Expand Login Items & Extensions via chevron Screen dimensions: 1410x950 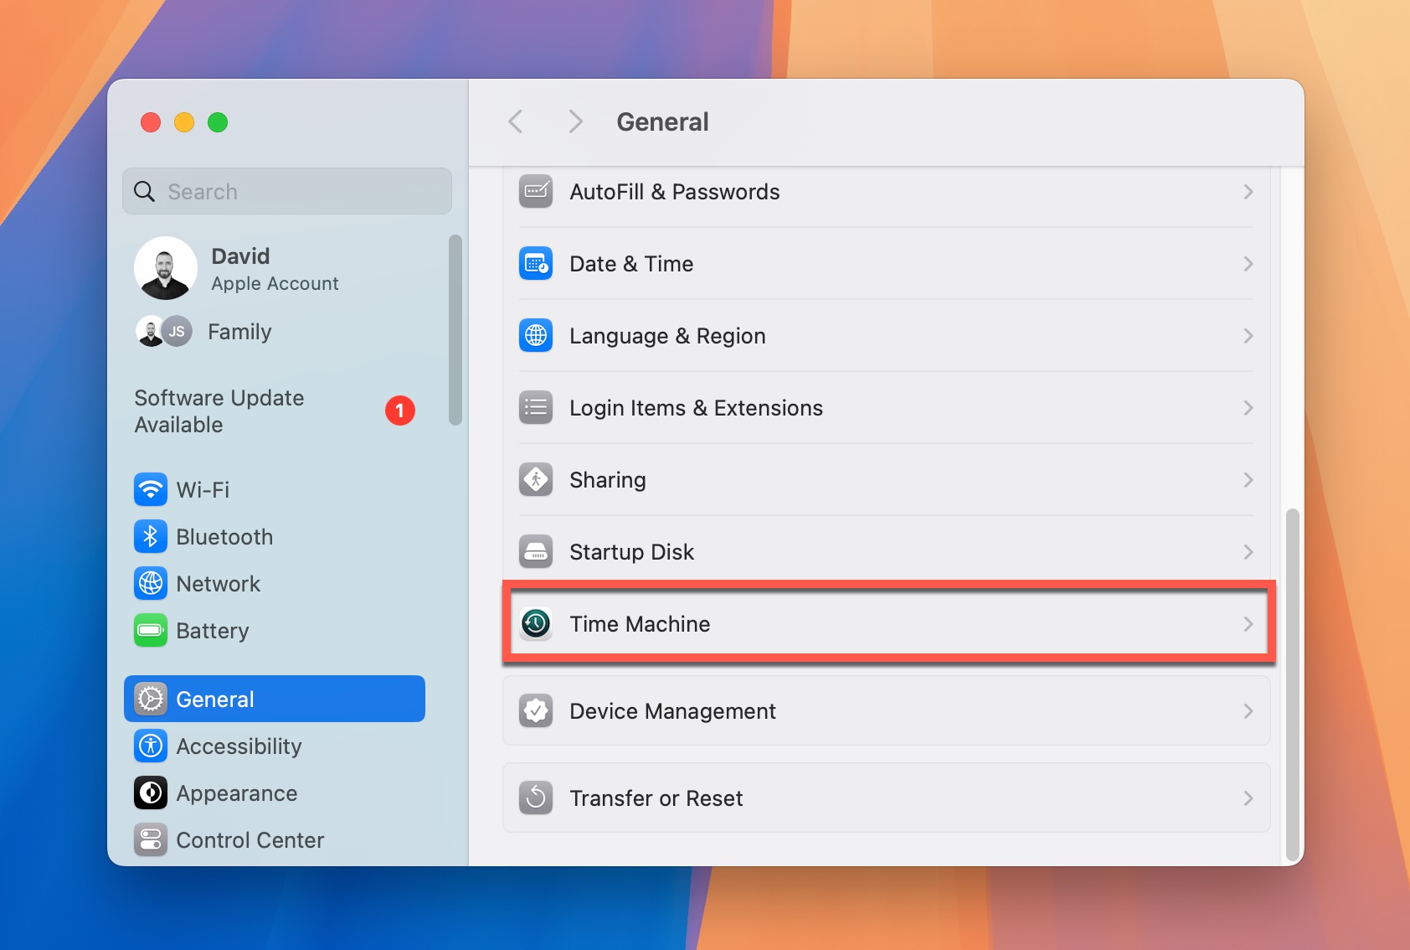[1248, 408]
